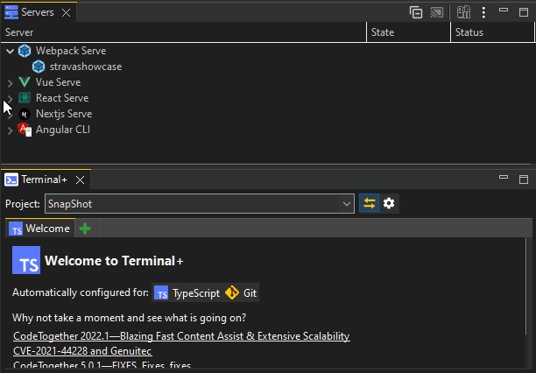Click the buildings icon in Servers toolbar
536x373 pixels.
pos(463,12)
